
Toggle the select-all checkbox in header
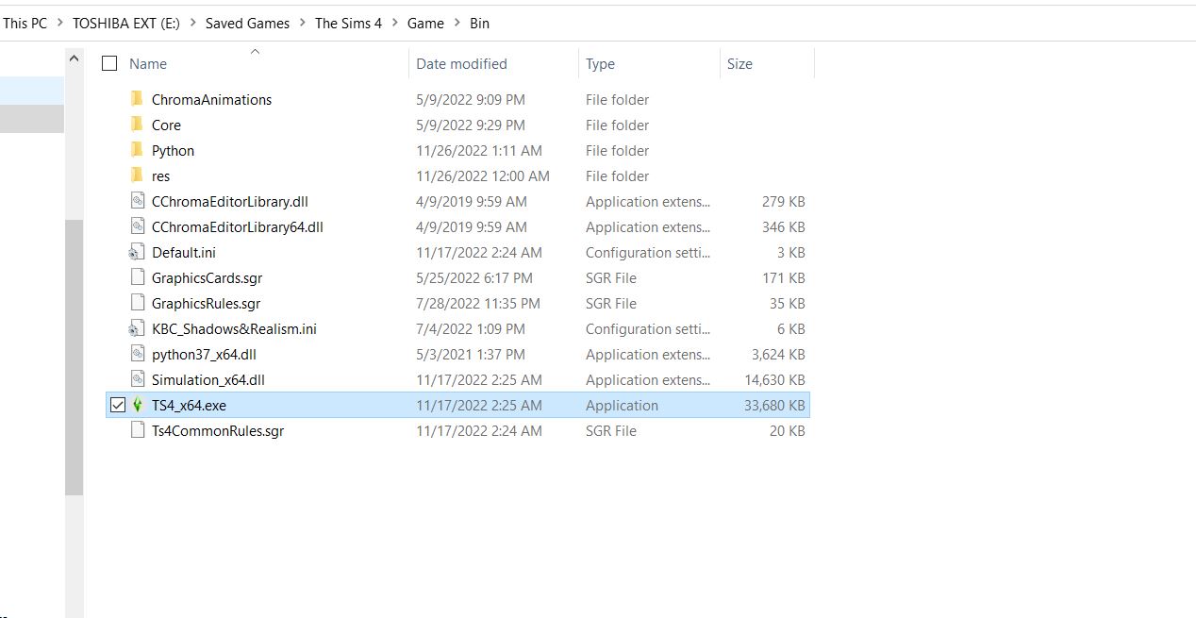[109, 63]
